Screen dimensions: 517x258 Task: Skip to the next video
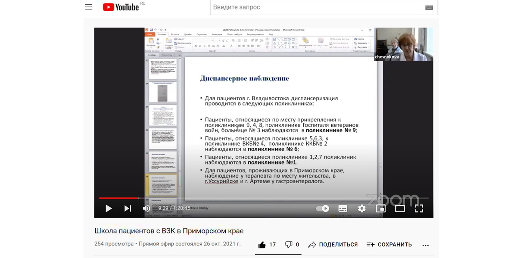(128, 209)
